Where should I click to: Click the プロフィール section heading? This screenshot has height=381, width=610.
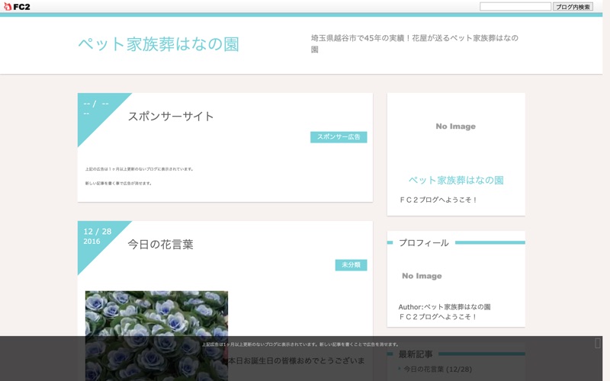(424, 242)
